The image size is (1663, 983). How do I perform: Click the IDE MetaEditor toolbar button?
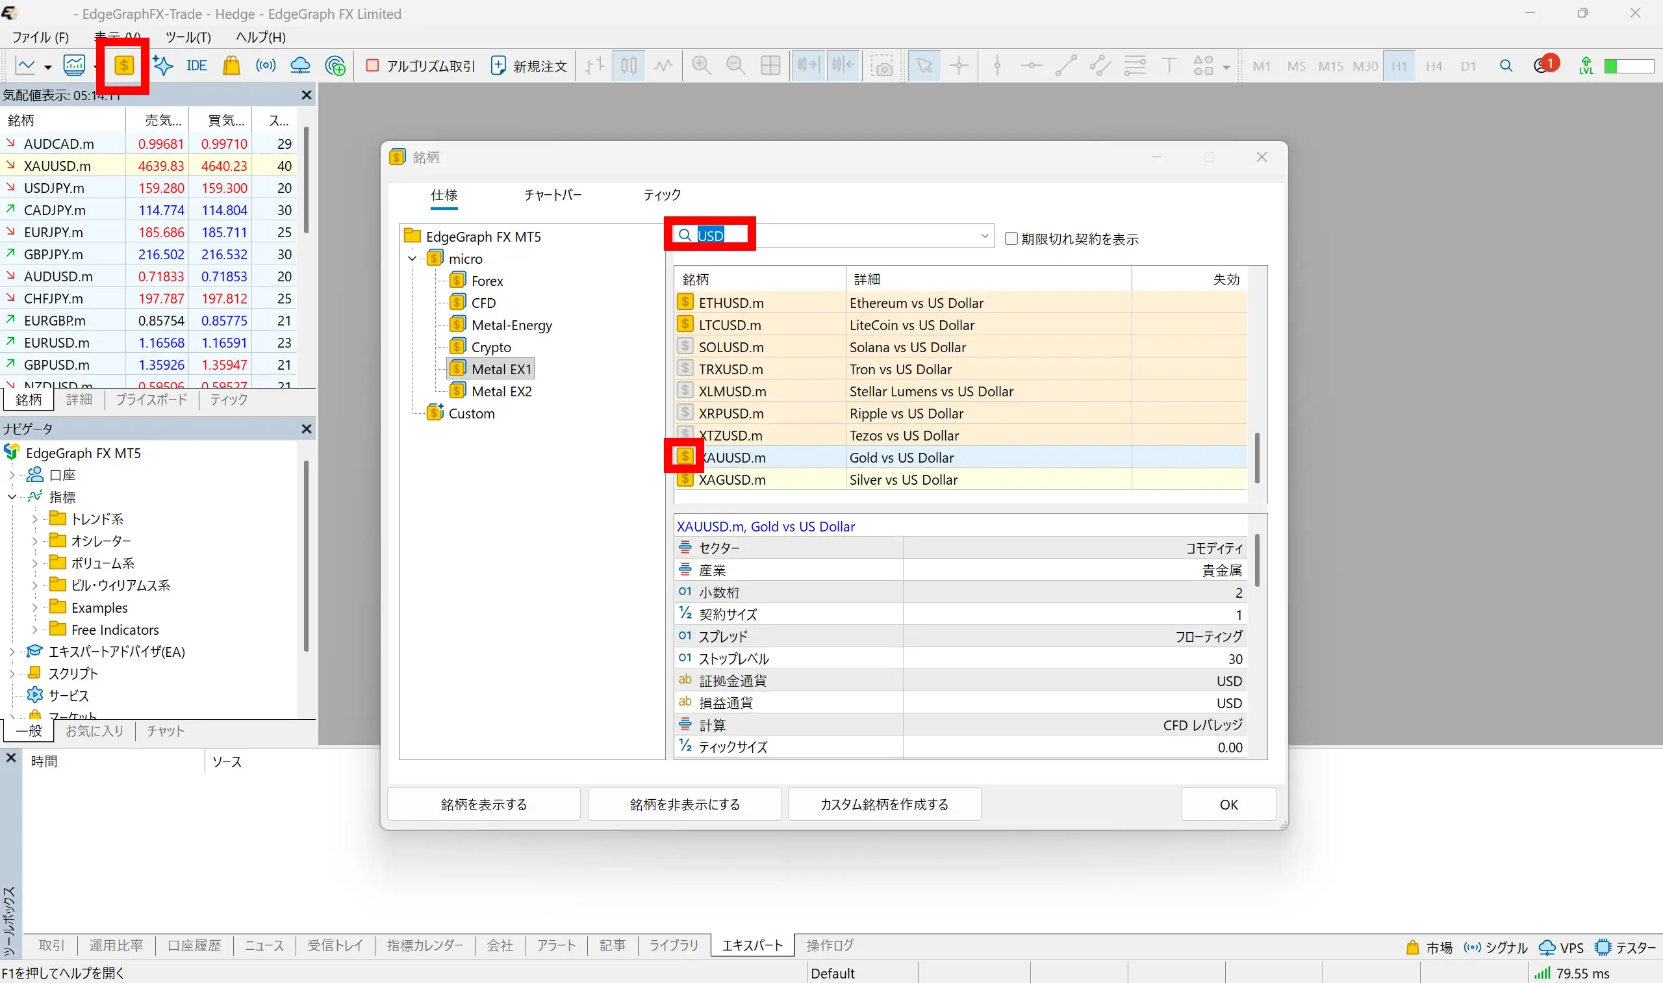197,66
